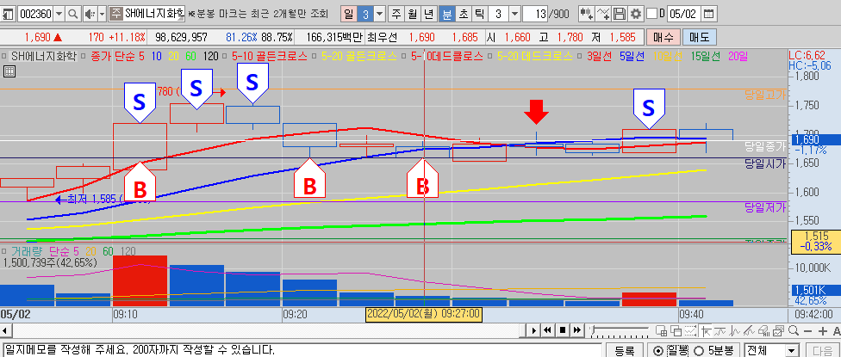Switch chart to 주 weekly period
Viewport: 841px width, 357px height.
tap(396, 14)
